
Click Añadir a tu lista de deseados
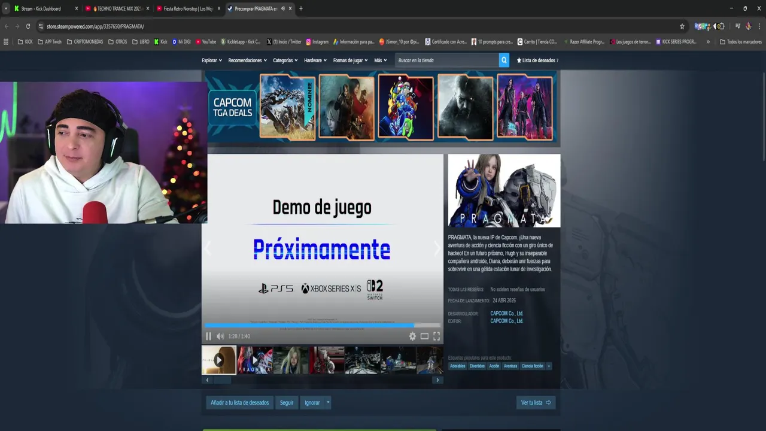(x=239, y=402)
